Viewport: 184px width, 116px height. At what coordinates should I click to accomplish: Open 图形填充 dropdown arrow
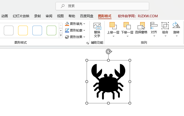[x=84, y=24]
